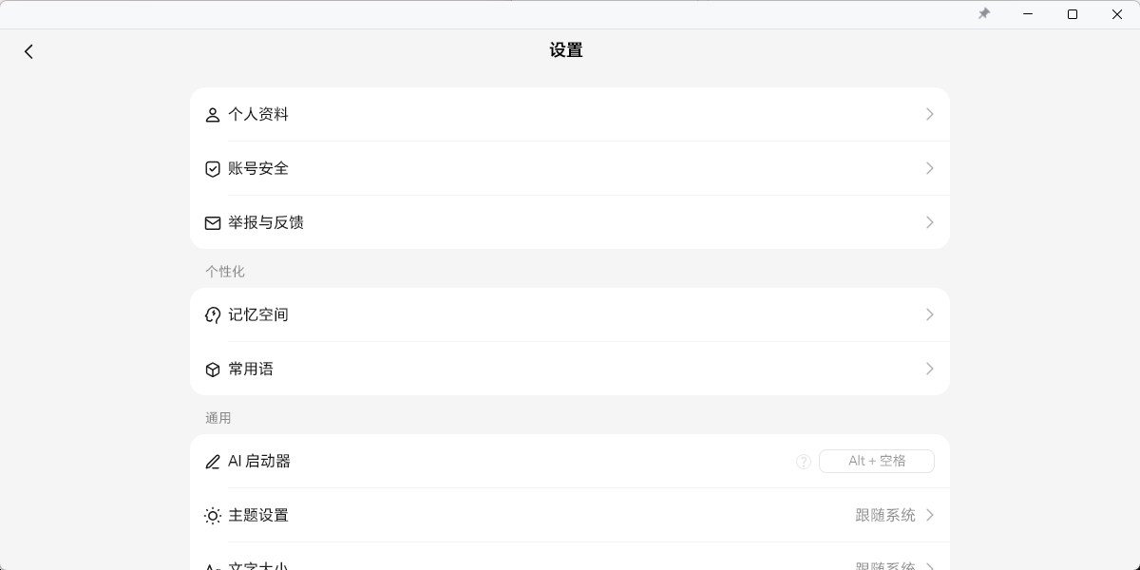Click the sun icon next to 主题设置
Viewport: 1140px width, 570px height.
pos(213,516)
